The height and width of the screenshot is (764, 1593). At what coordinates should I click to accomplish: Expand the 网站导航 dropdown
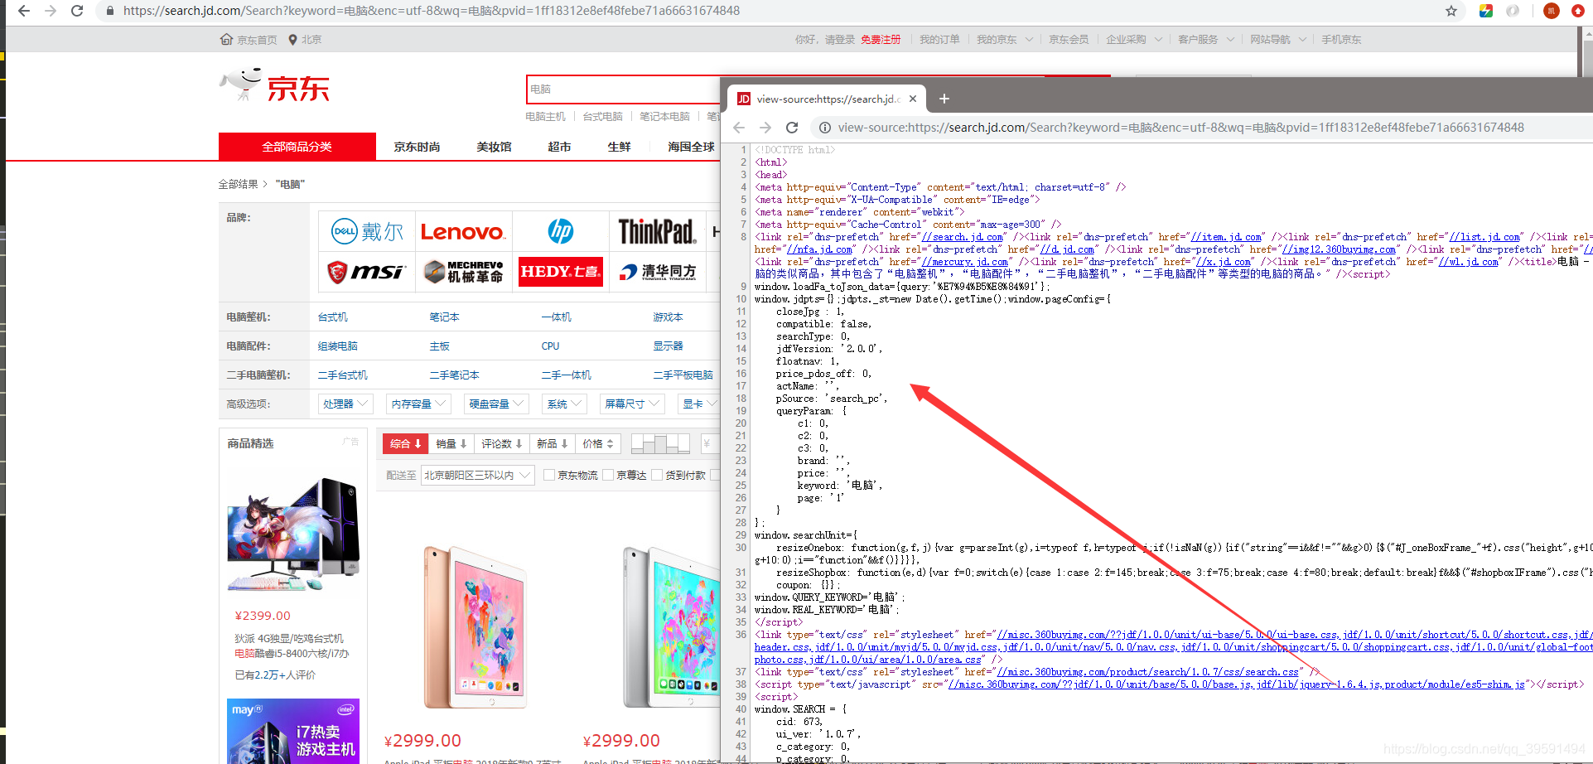(x=1277, y=40)
